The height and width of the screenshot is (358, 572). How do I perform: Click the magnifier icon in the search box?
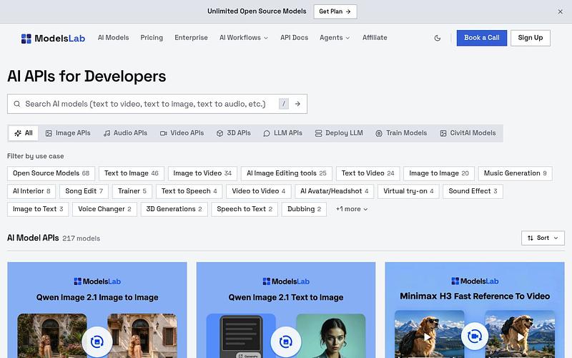pos(17,104)
